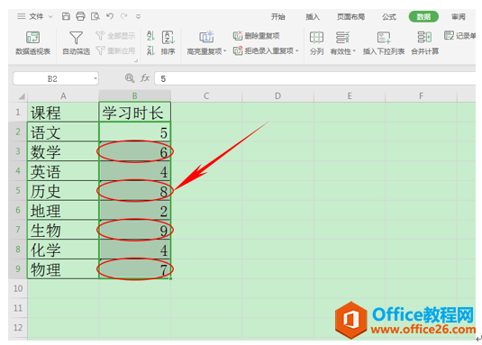The image size is (482, 345).
Task: Click cell containing 数学
Action: [x=63, y=151]
